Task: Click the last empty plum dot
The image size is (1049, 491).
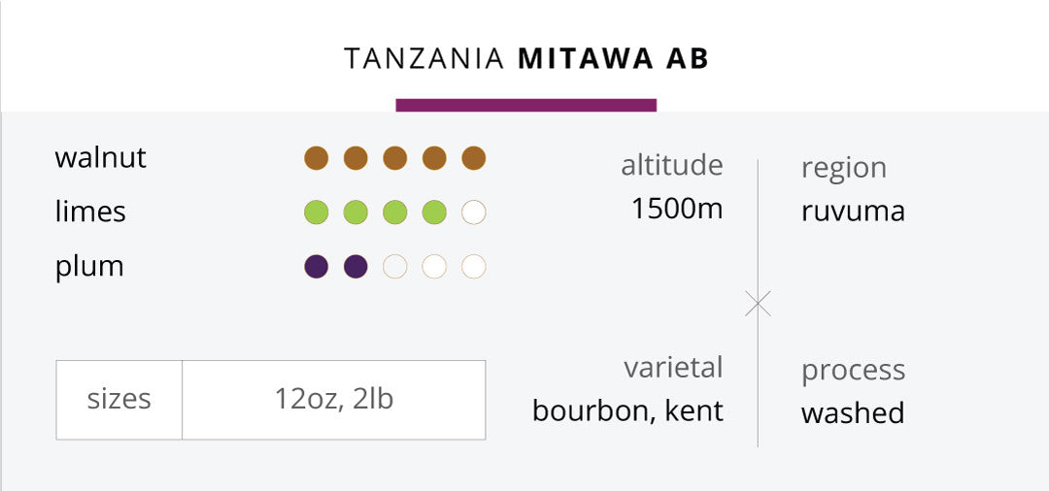Action: tap(474, 267)
